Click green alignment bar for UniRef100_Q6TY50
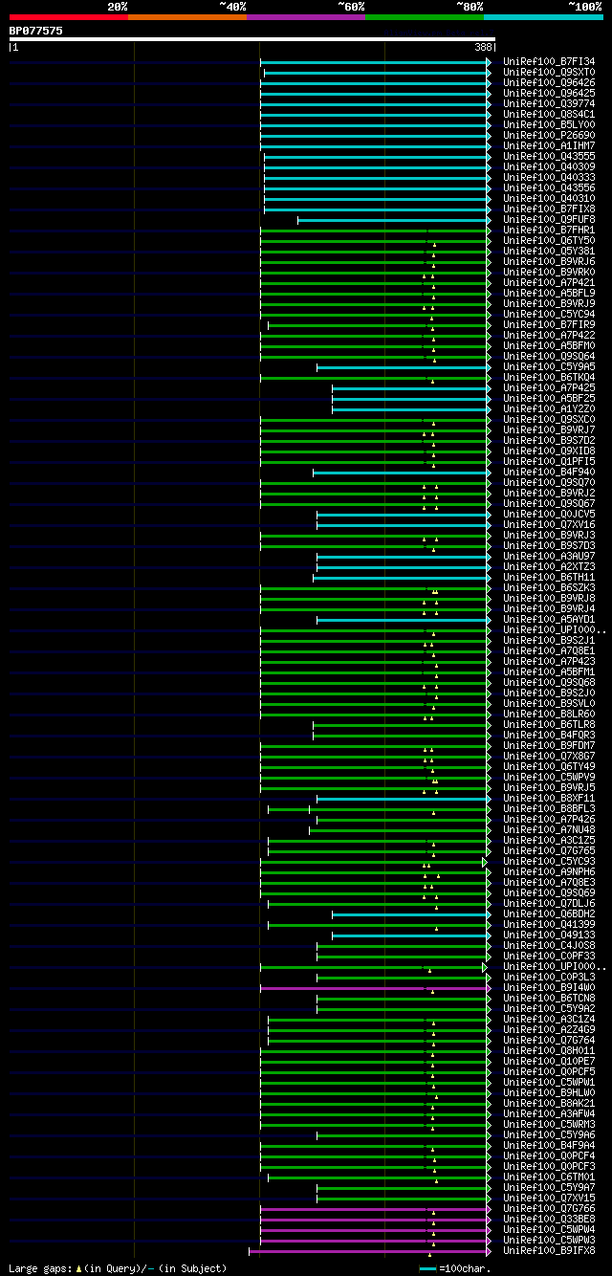 click(x=375, y=241)
